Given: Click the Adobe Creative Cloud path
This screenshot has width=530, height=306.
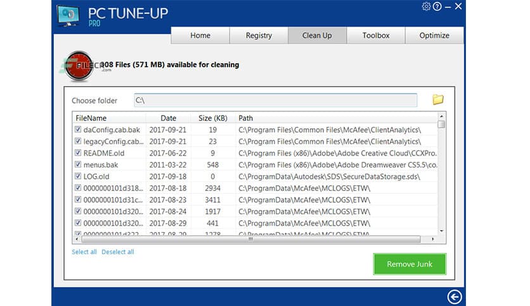Looking at the screenshot, I should [338, 153].
